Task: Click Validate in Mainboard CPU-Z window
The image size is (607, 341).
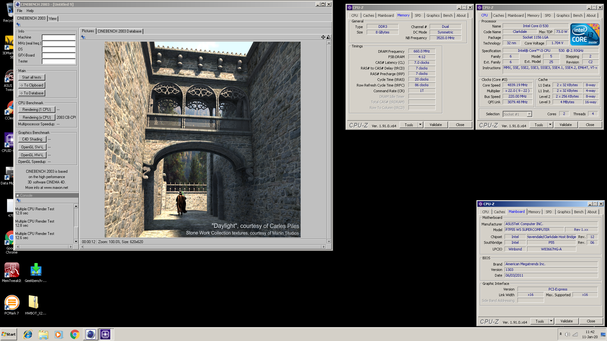Action: click(x=567, y=321)
